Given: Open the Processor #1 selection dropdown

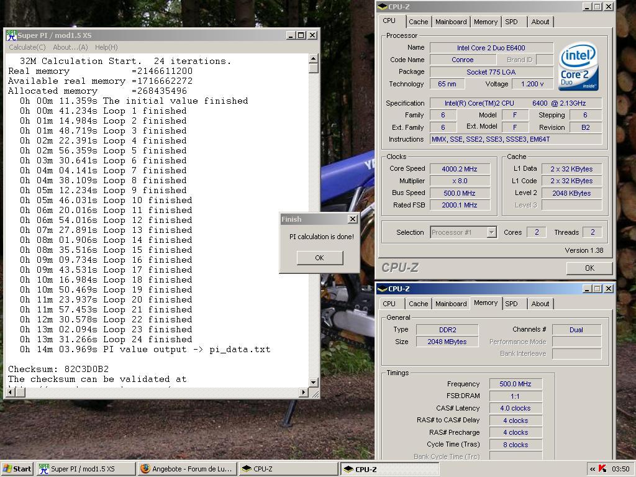Looking at the screenshot, I should [x=492, y=232].
